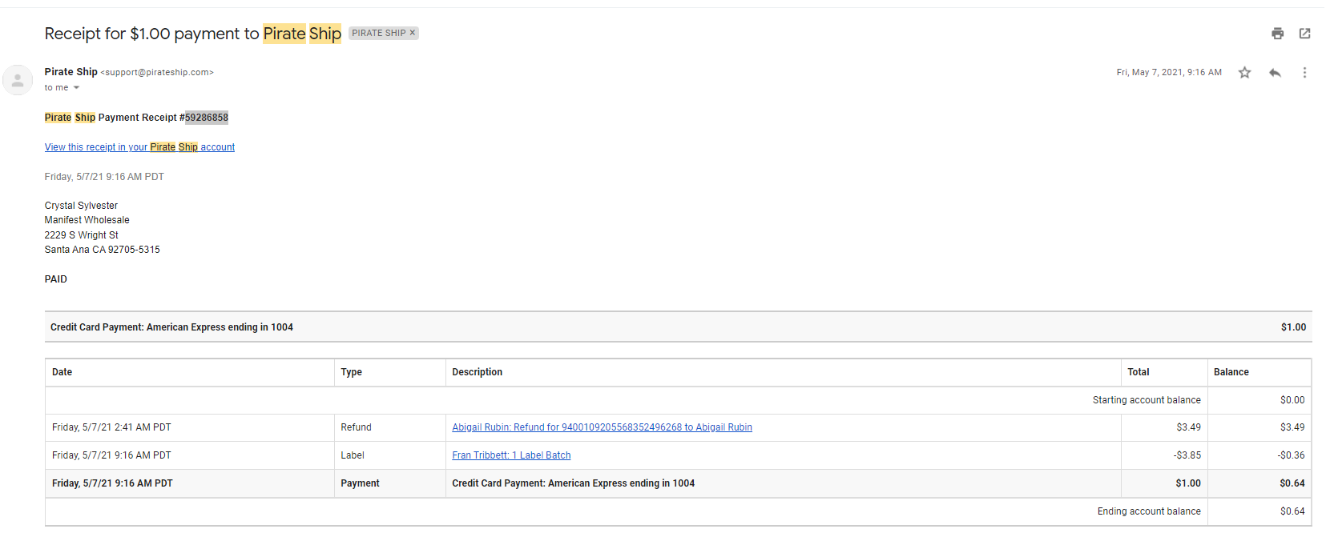The height and width of the screenshot is (537, 1326).
Task: Click the $0.00 starting balance value
Action: click(x=1292, y=400)
